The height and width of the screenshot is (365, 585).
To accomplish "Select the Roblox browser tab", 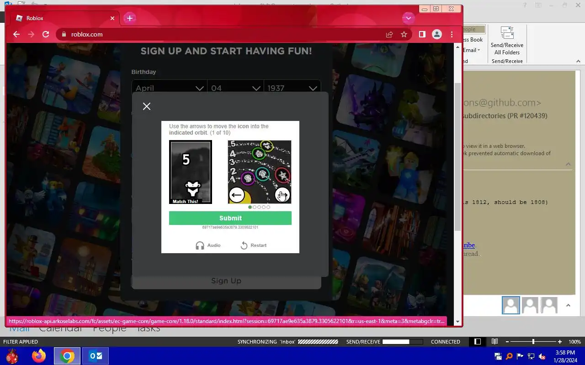I will coord(65,18).
